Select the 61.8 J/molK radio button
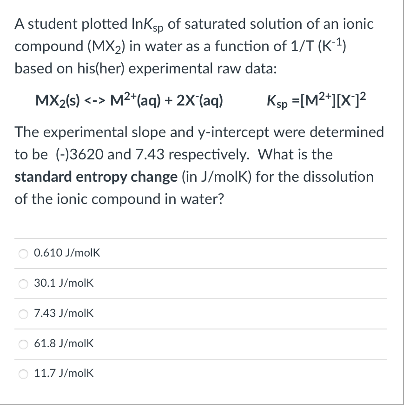 (23, 344)
